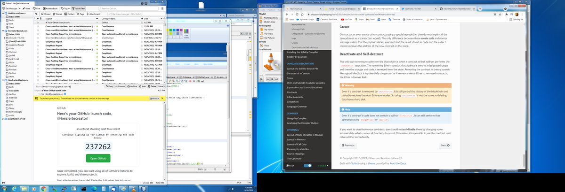The image size is (565, 192).
Task: Toggle the Unread quick filter
Action: (47, 14)
